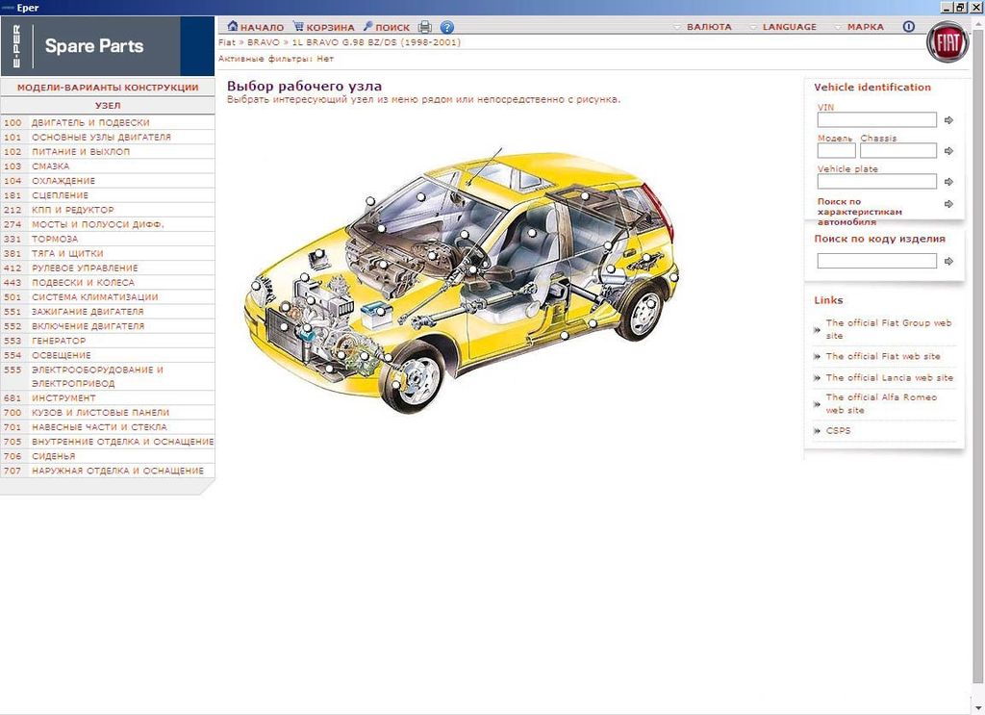
Task: Click the arrow beside the product code search field
Action: tap(948, 261)
